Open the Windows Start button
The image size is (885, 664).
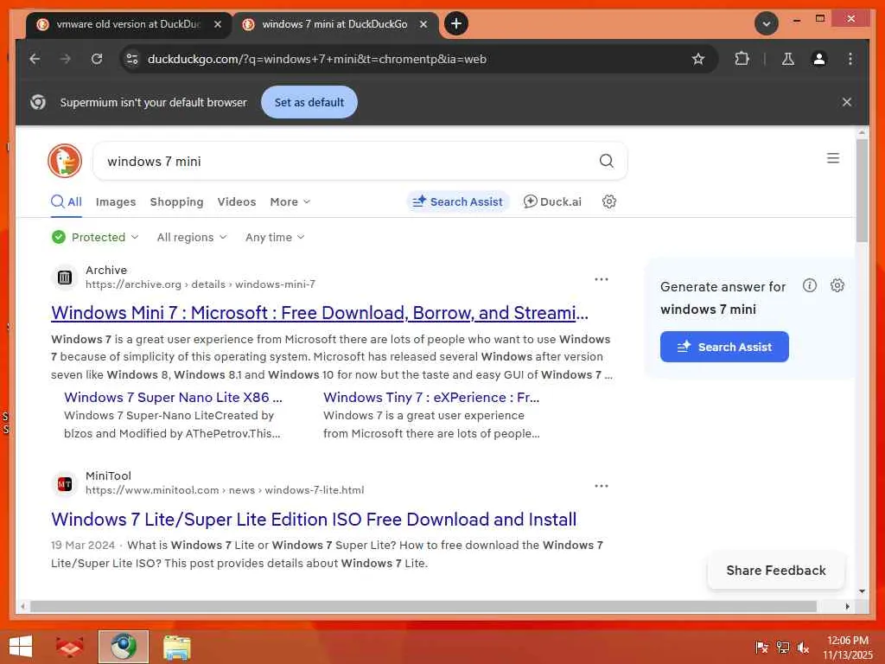point(21,647)
